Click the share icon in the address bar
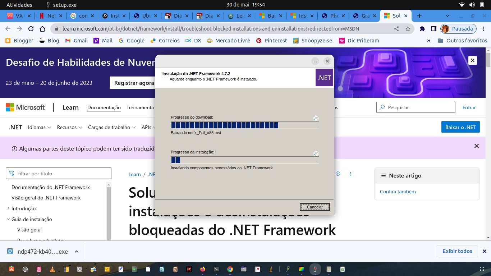Viewport: 491px width, 276px height. click(396, 29)
